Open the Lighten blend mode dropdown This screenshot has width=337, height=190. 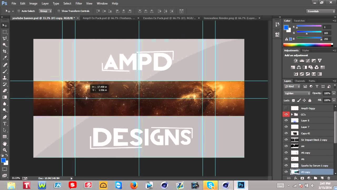click(x=298, y=93)
